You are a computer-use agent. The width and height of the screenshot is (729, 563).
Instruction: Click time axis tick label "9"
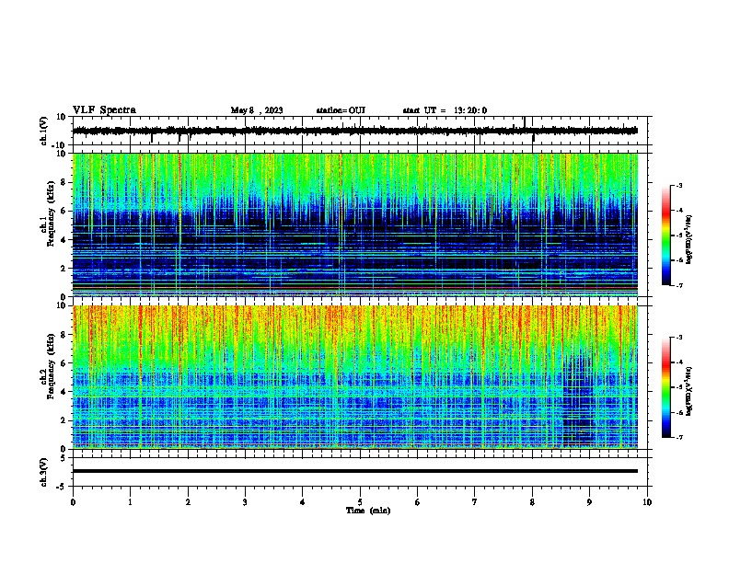pos(589,502)
